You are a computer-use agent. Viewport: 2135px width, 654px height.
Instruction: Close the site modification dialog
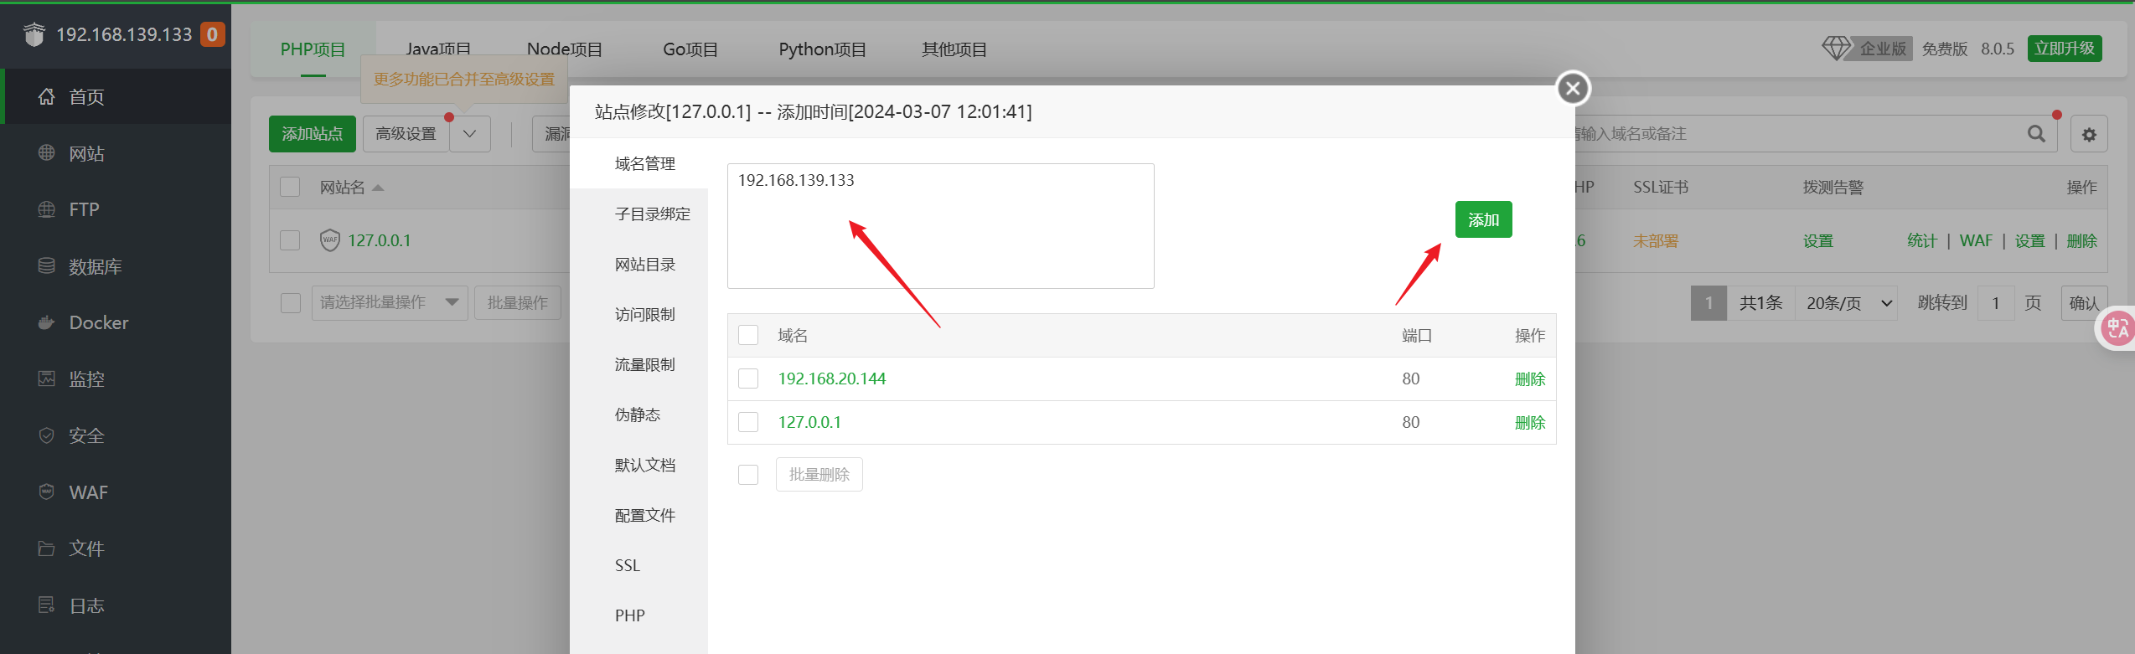coord(1573,88)
